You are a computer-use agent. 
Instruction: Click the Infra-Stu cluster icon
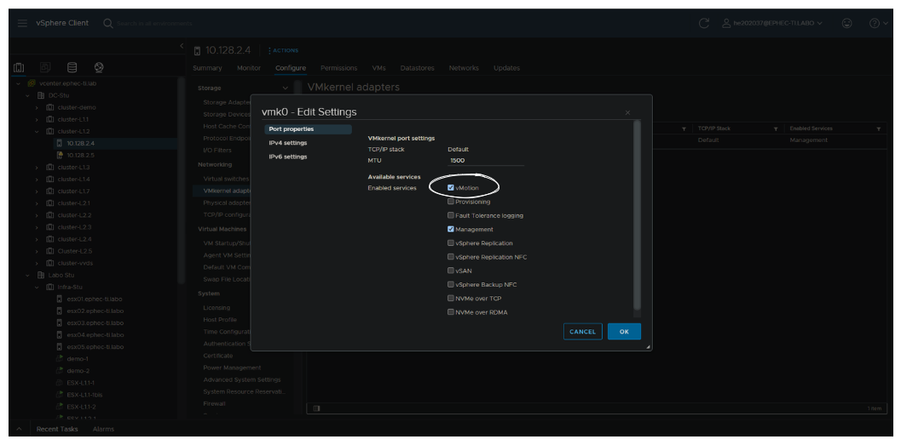point(50,287)
